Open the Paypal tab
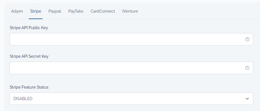Screen dimensions: 260x111 [55, 11]
